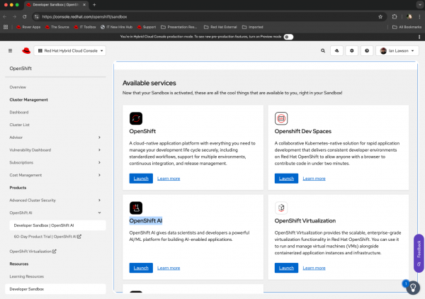Viewport: 425px width, 299px height.
Task: Launch the OpenShift service
Action: point(140,178)
